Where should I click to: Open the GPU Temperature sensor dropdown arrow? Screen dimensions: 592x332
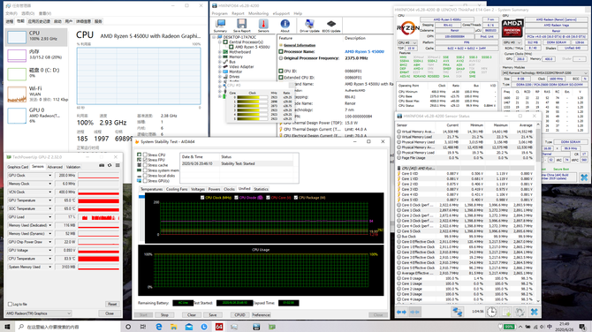pyautogui.click(x=49, y=200)
